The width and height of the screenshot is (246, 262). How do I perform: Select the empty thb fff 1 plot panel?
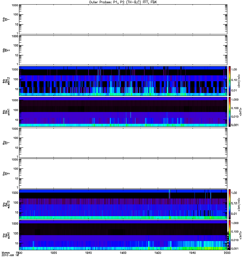pos(123,19)
